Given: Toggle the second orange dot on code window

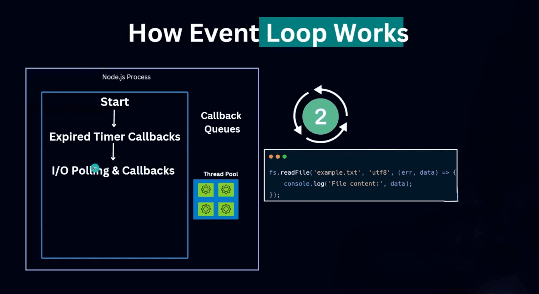Looking at the screenshot, I should [x=277, y=156].
